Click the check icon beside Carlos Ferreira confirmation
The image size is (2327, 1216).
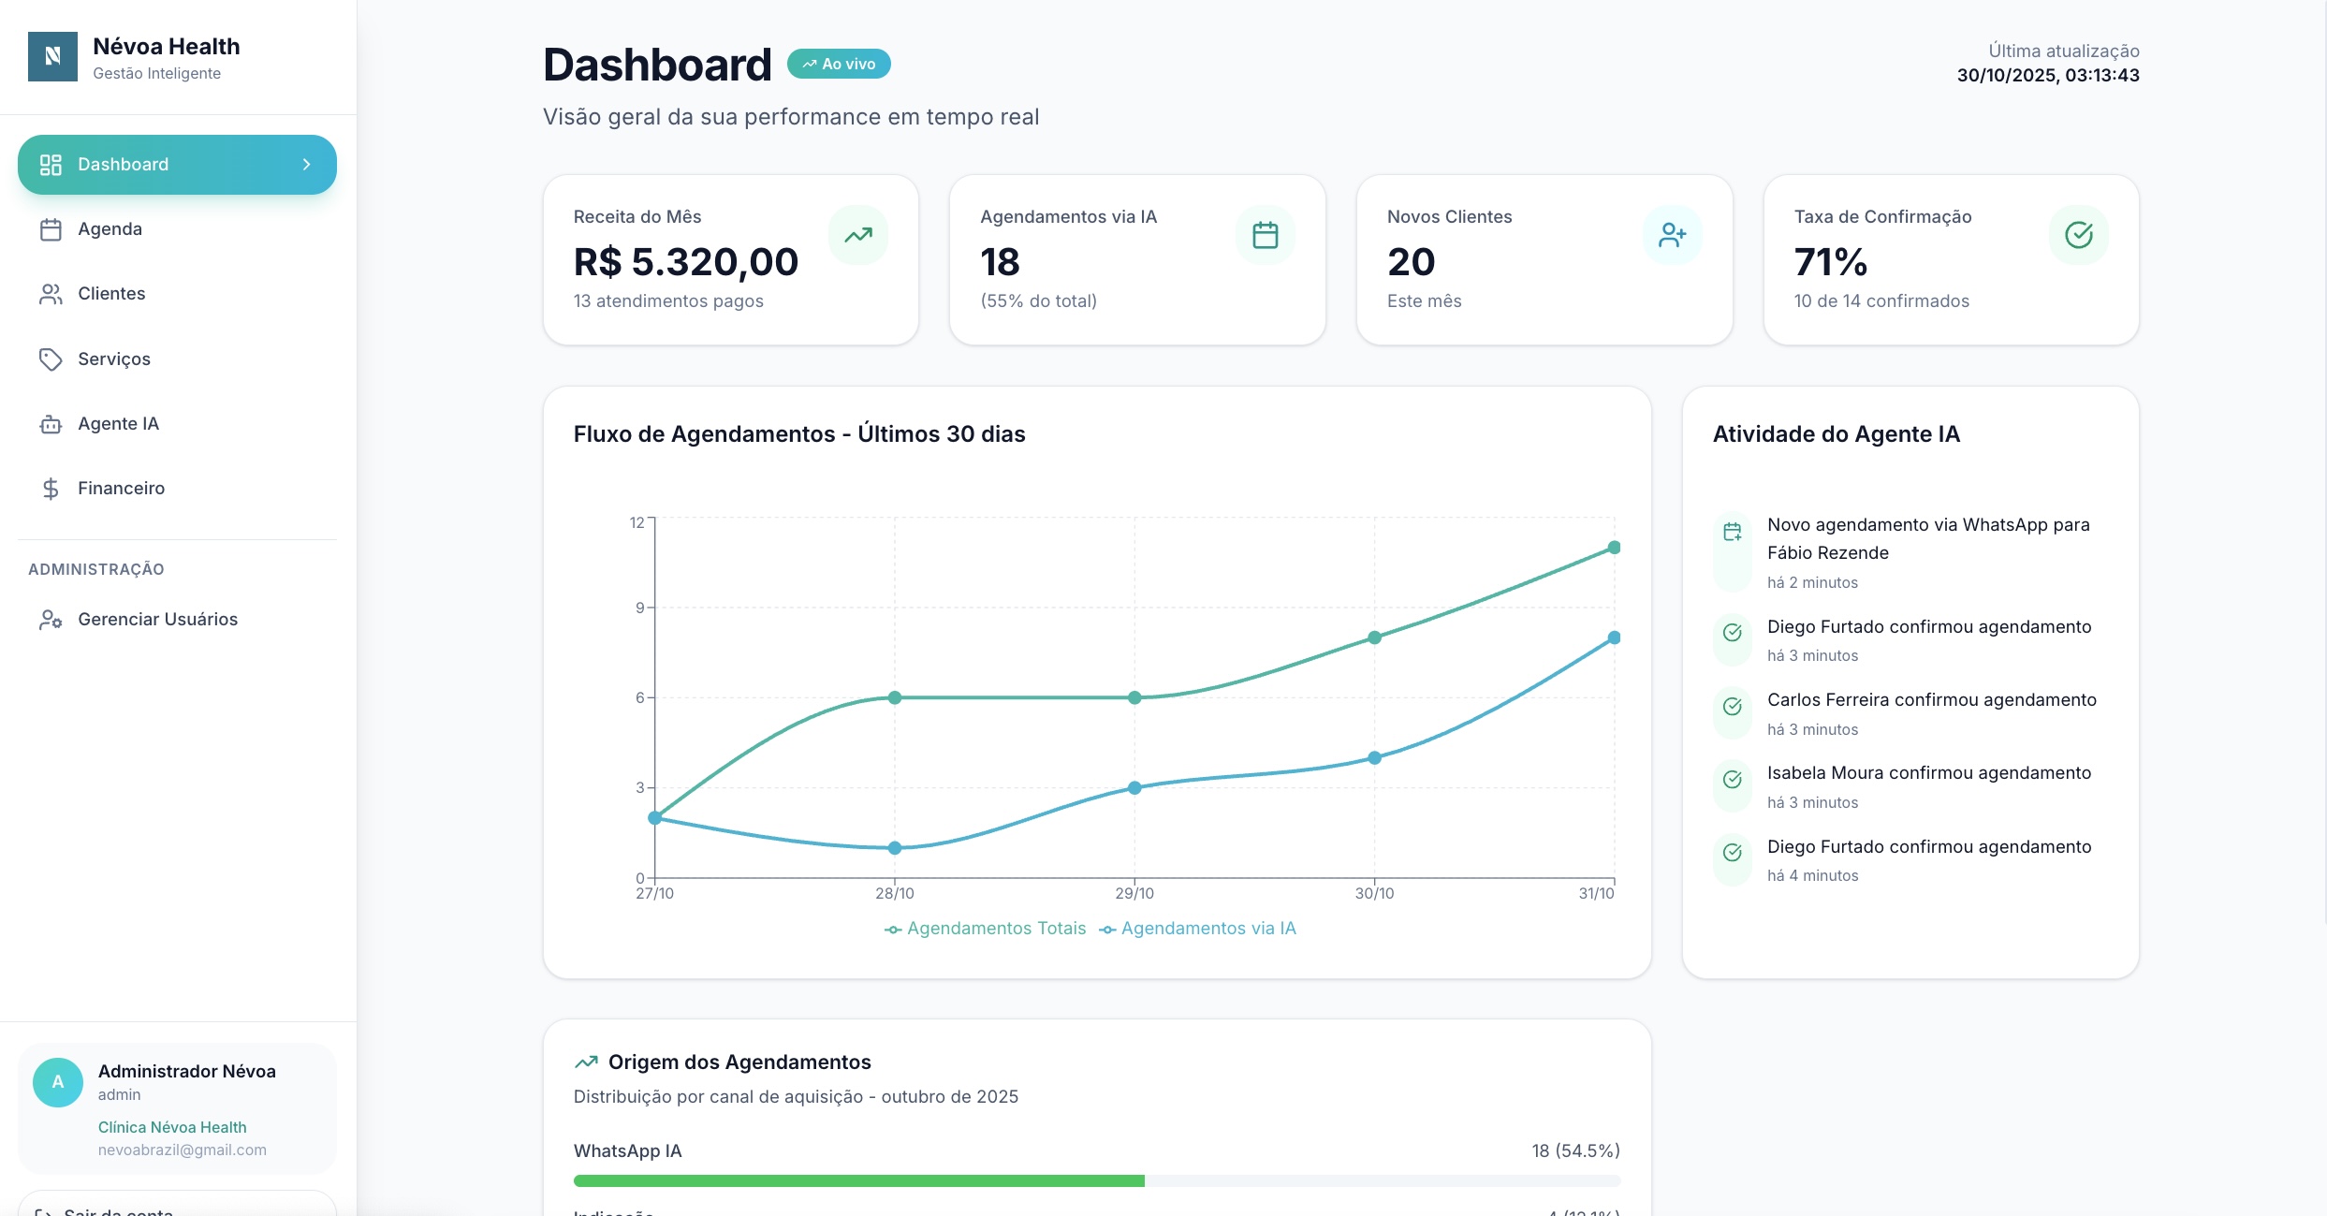1732,706
